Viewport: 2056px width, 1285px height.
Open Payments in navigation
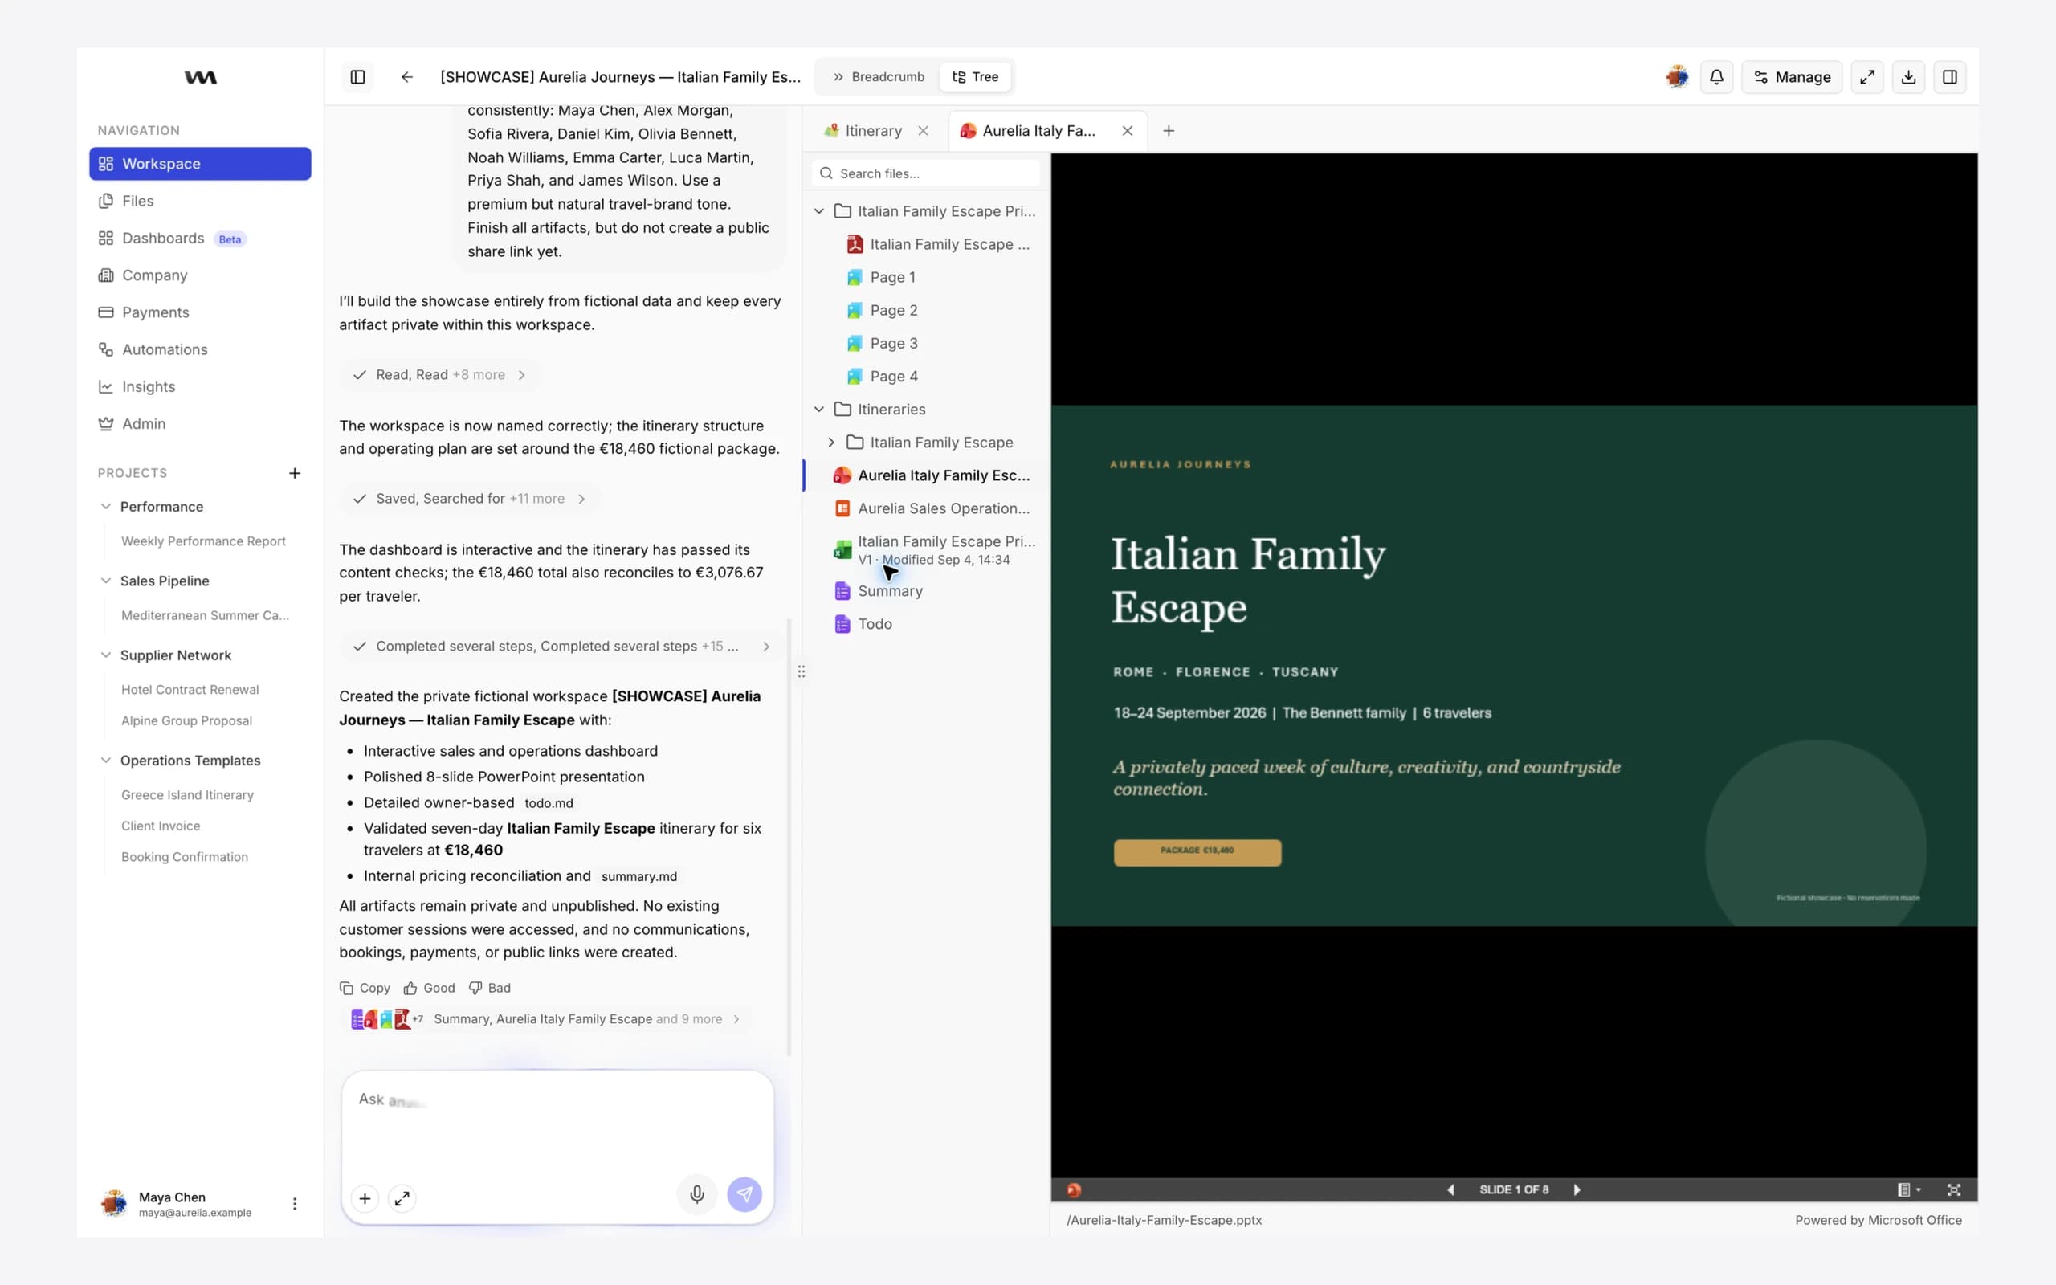click(x=200, y=312)
